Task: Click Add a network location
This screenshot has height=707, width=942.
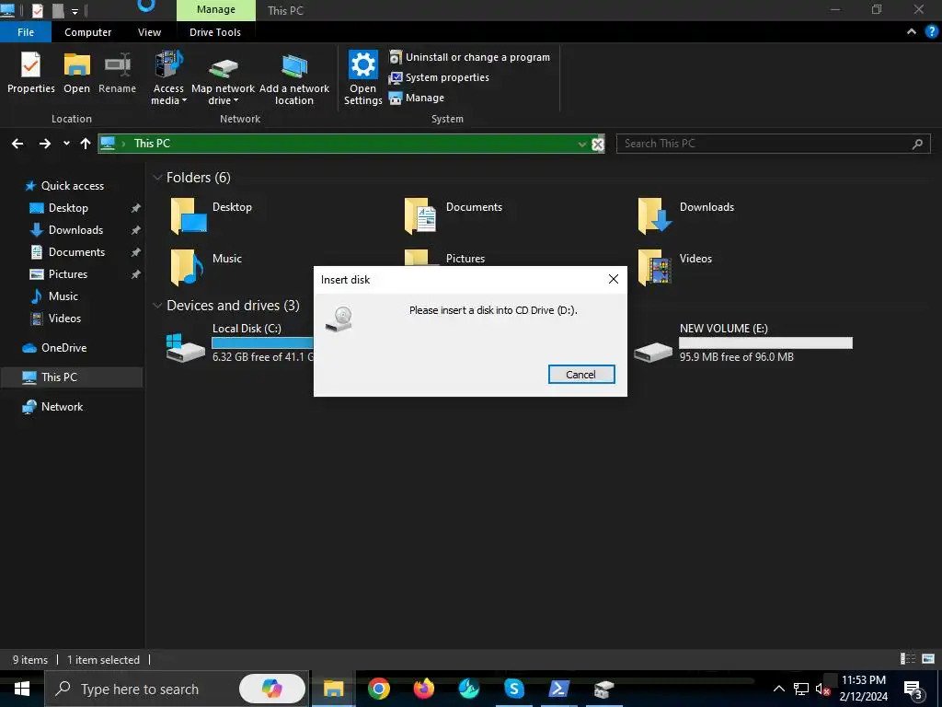Action: [293, 78]
